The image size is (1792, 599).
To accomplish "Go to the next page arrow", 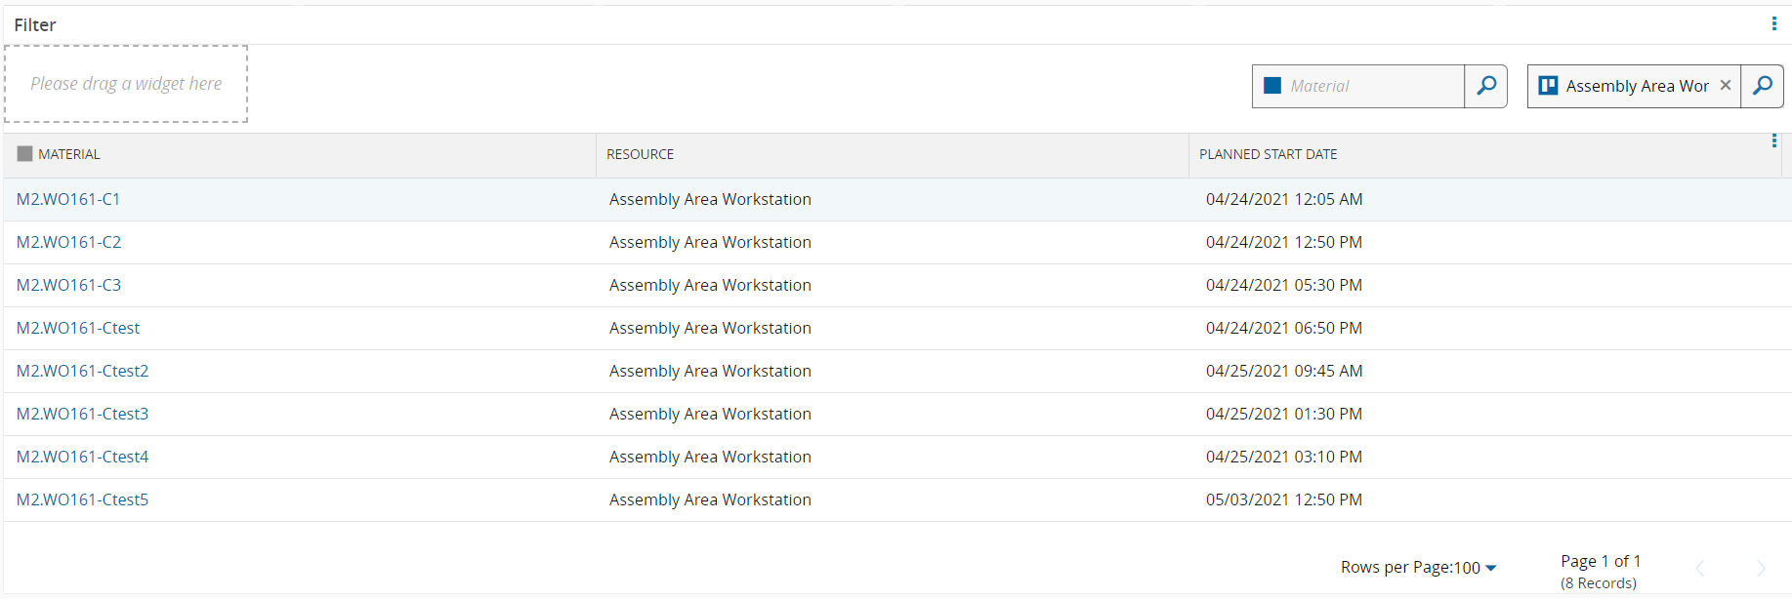I will [1760, 568].
